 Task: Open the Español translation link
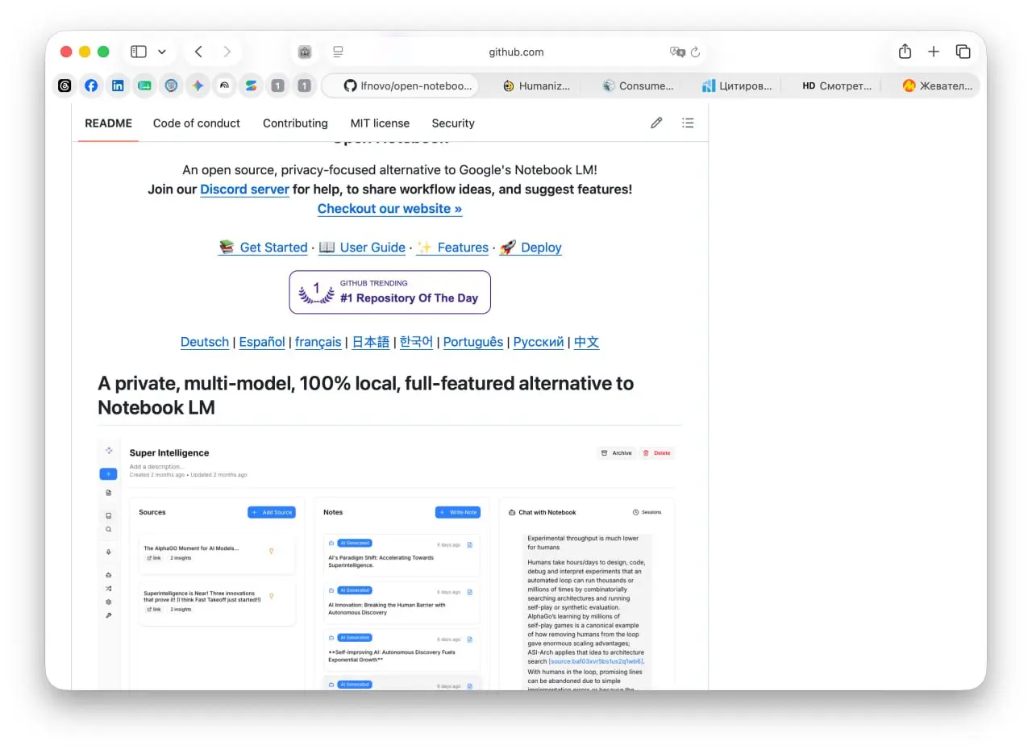pyautogui.click(x=262, y=342)
